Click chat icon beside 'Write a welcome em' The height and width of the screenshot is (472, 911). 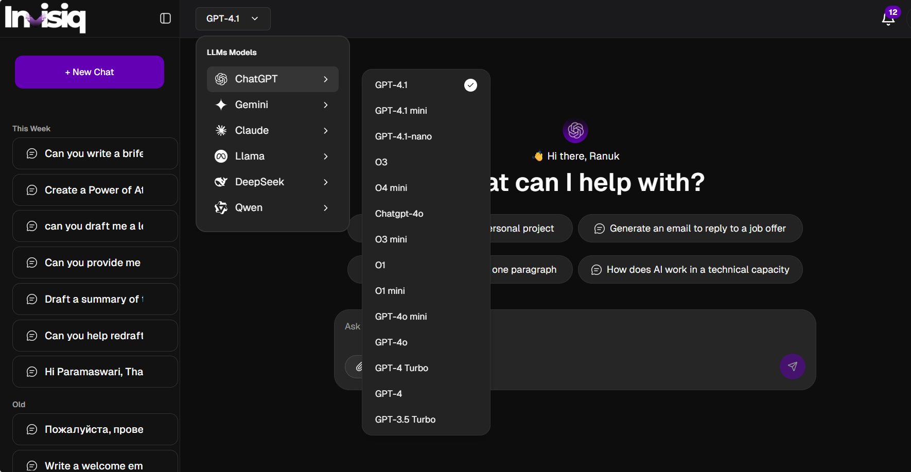[32, 466]
